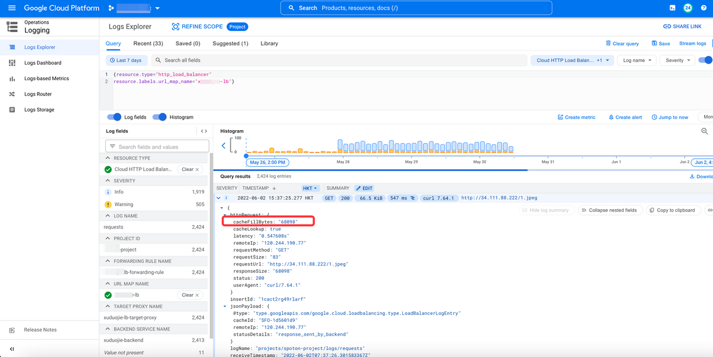Click the latency icon in the 547 ms chip

[x=412, y=198]
